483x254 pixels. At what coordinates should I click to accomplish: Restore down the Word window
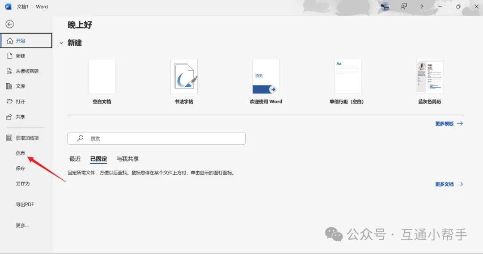pos(458,6)
